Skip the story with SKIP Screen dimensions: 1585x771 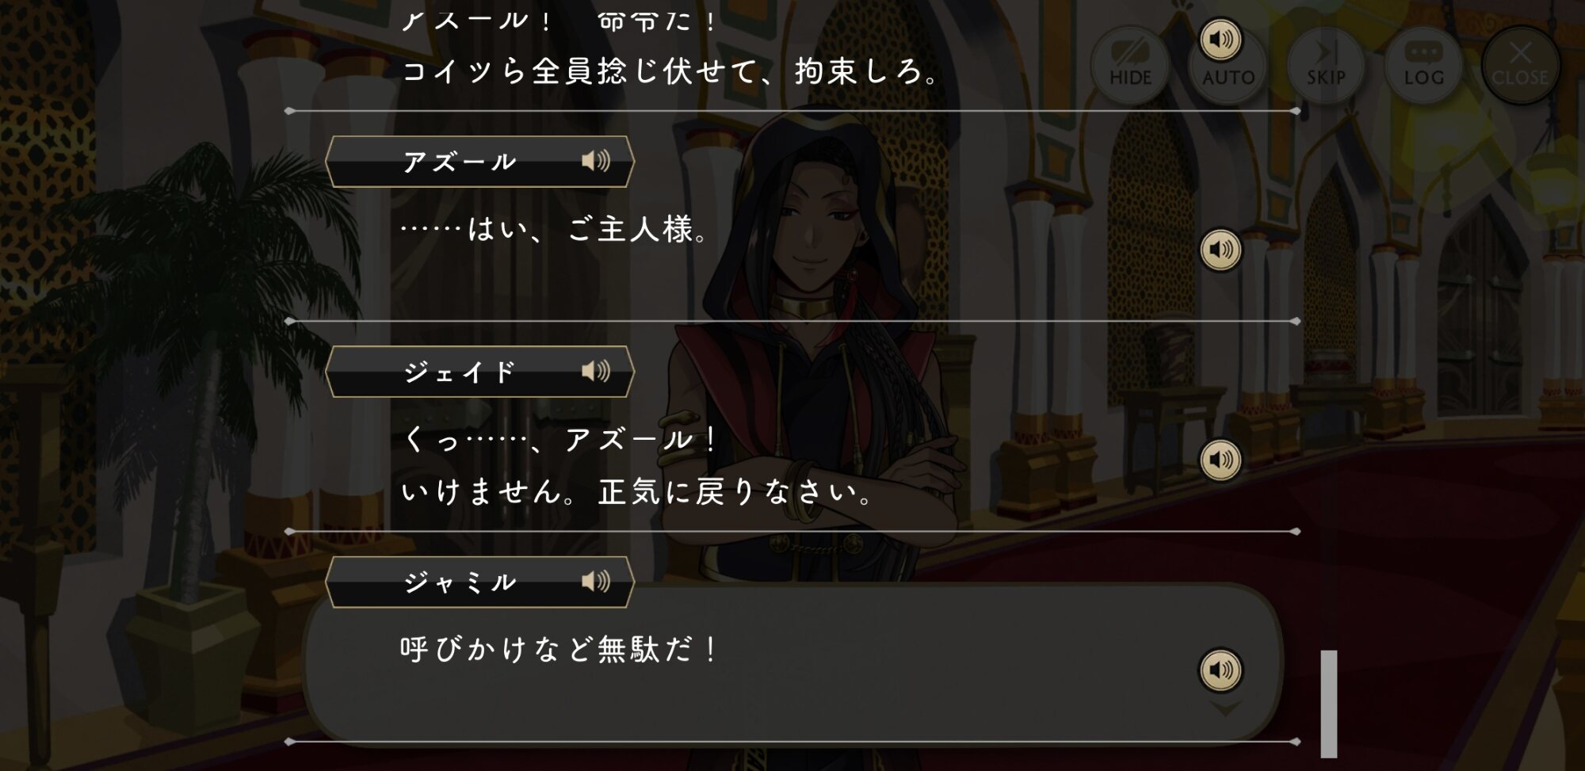1326,65
